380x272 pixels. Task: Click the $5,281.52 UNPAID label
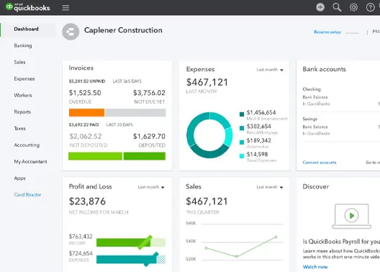[87, 81]
